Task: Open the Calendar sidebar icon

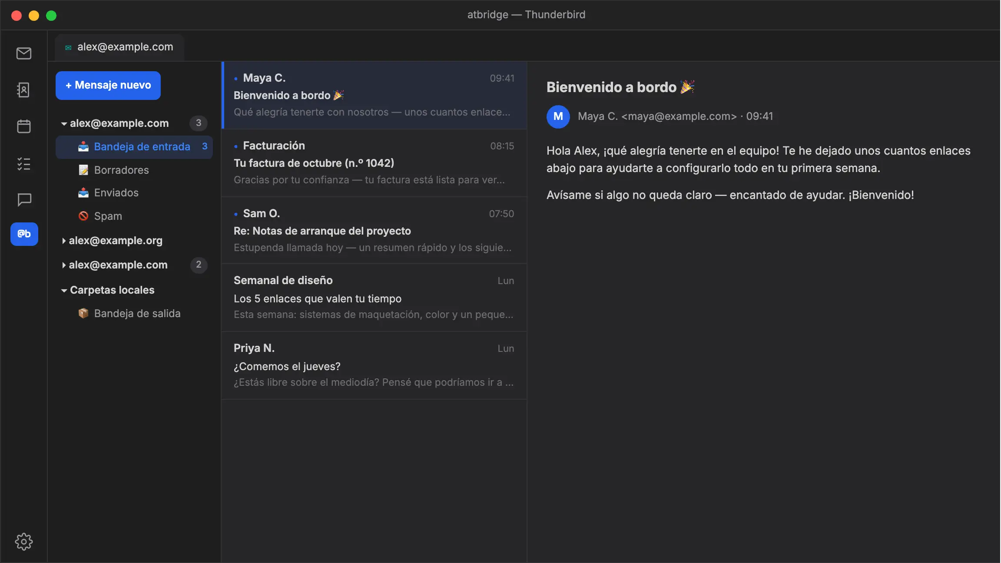Action: (24, 126)
